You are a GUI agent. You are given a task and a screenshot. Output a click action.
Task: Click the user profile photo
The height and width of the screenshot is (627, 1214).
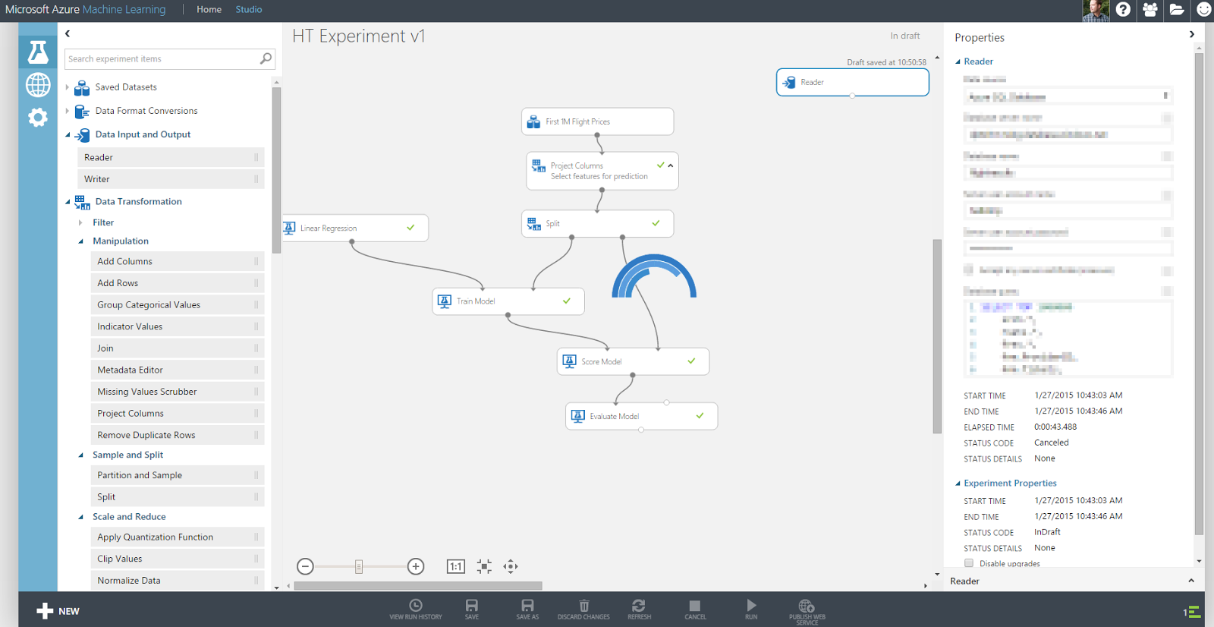click(x=1096, y=10)
